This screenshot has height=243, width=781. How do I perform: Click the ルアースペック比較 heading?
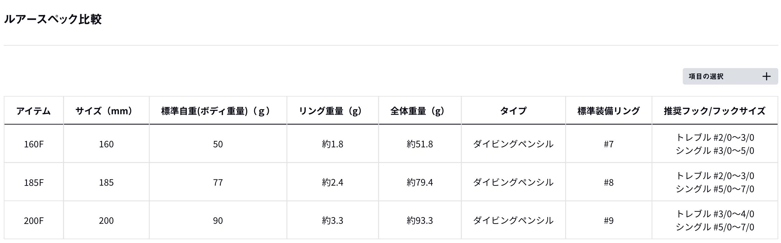click(53, 19)
